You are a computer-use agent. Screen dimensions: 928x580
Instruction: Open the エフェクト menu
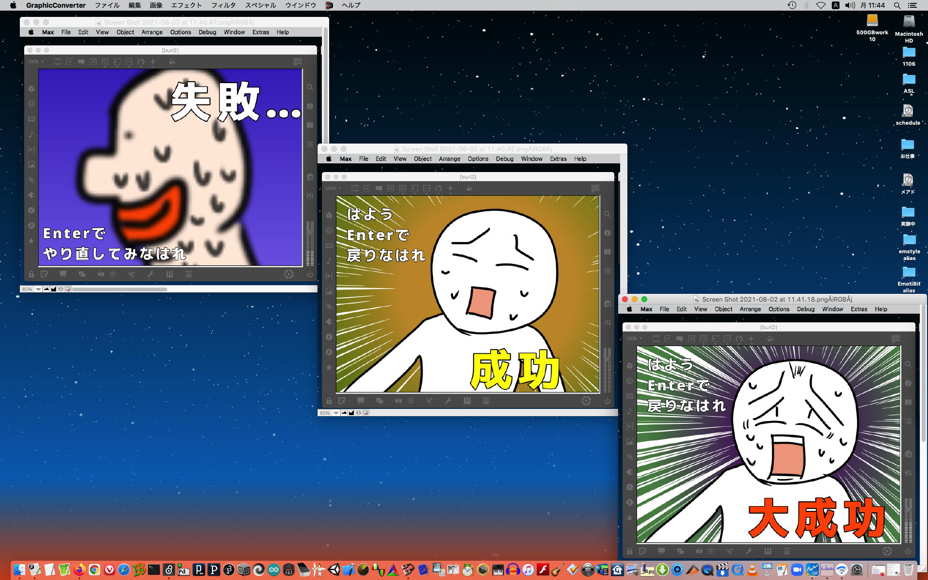[x=186, y=5]
